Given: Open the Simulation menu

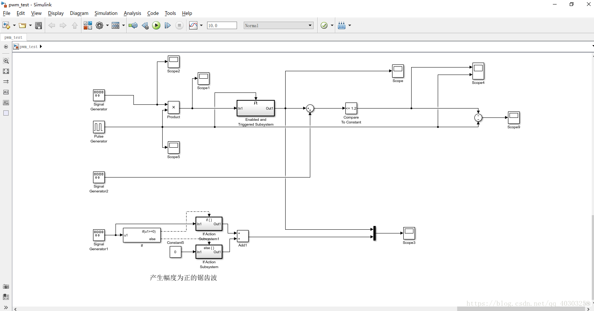Looking at the screenshot, I should 106,13.
